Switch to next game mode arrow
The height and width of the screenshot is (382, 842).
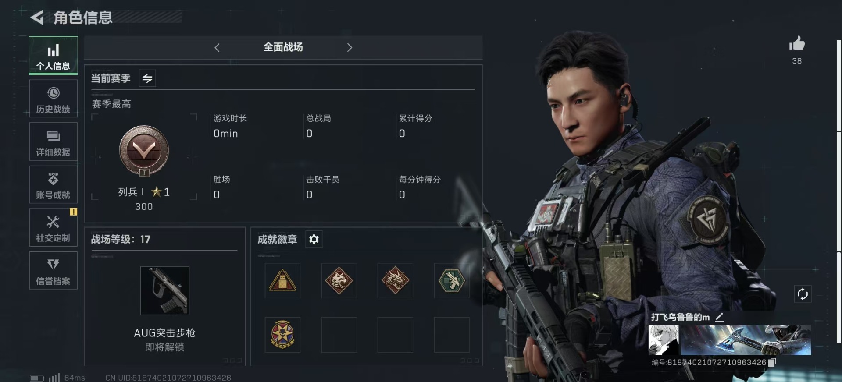click(x=350, y=47)
